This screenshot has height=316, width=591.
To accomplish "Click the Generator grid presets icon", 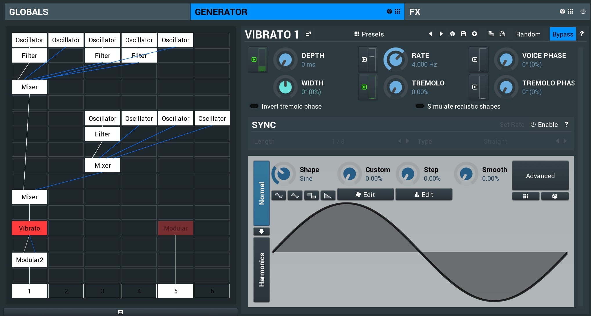I will click(x=397, y=12).
